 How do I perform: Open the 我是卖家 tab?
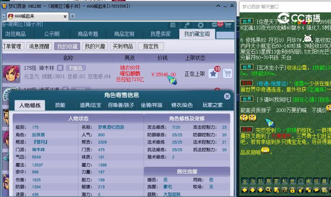click(x=160, y=34)
